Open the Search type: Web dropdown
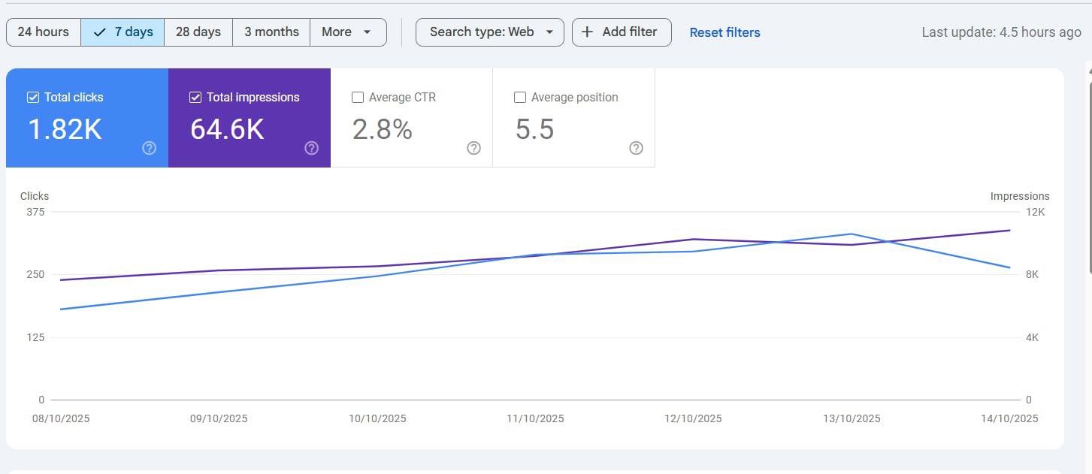The width and height of the screenshot is (1092, 474). click(x=489, y=32)
